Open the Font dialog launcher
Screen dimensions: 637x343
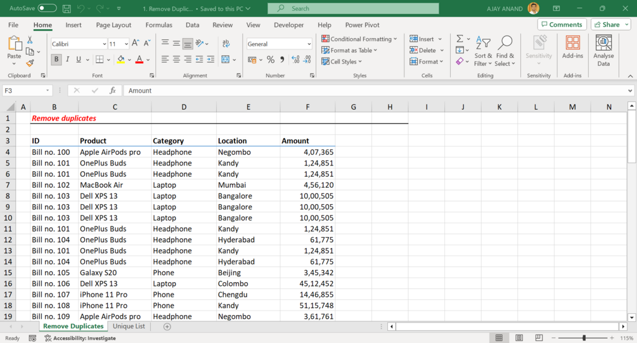click(151, 75)
